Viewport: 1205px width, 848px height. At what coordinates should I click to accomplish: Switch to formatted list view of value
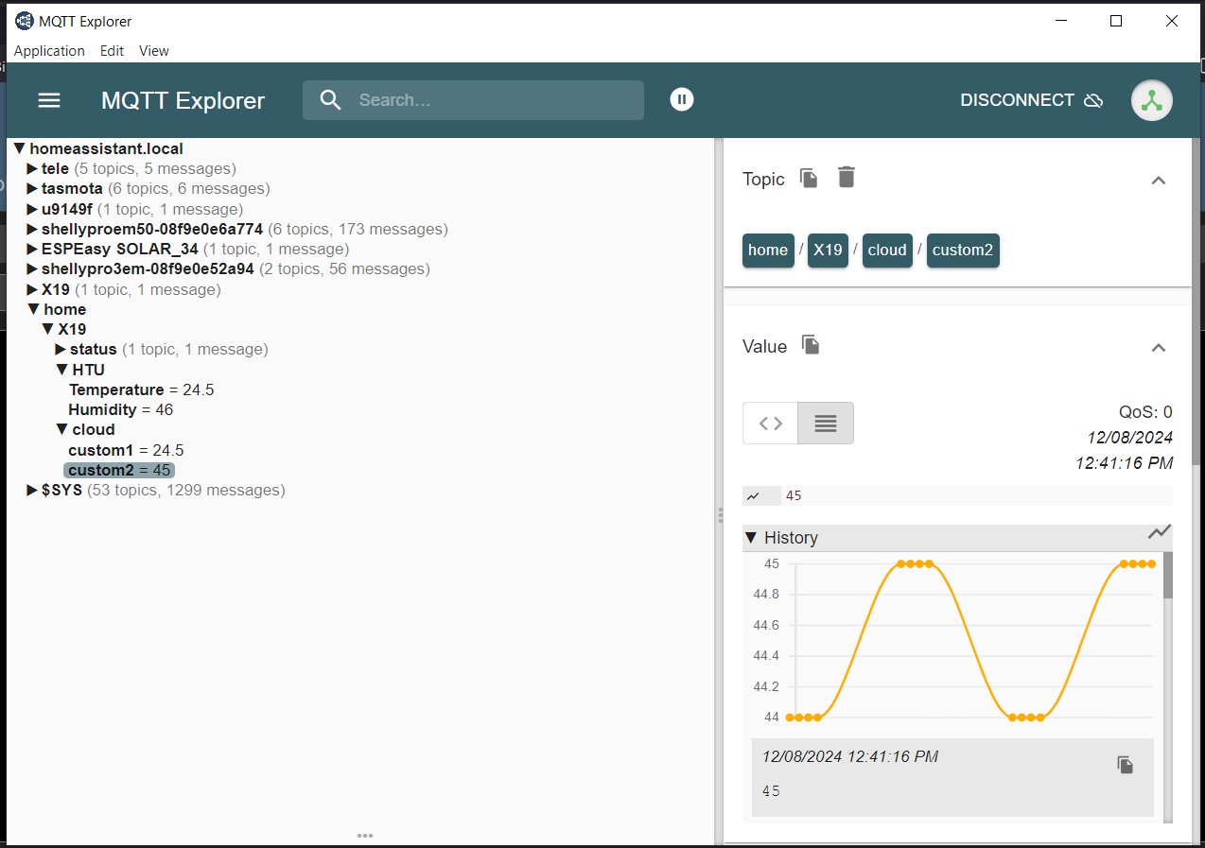coord(826,423)
